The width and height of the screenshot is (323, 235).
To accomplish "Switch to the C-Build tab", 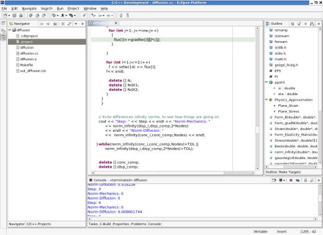I will point(105,224).
